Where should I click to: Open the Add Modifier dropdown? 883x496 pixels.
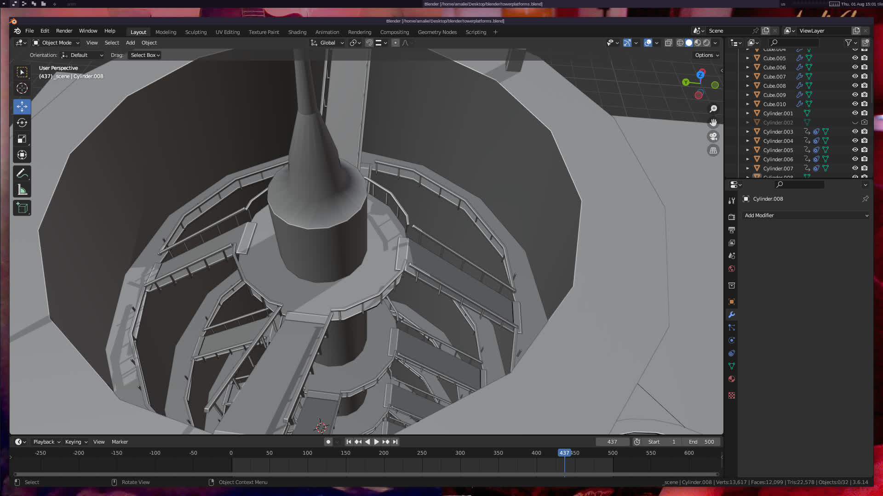point(806,215)
